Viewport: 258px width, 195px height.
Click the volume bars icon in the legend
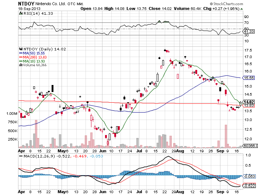[21, 65]
